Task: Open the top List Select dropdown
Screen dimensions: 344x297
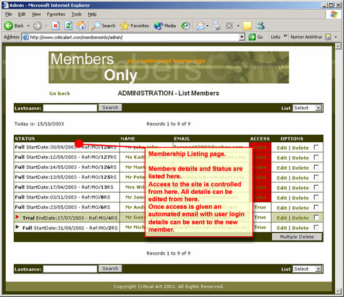Action: [x=307, y=108]
